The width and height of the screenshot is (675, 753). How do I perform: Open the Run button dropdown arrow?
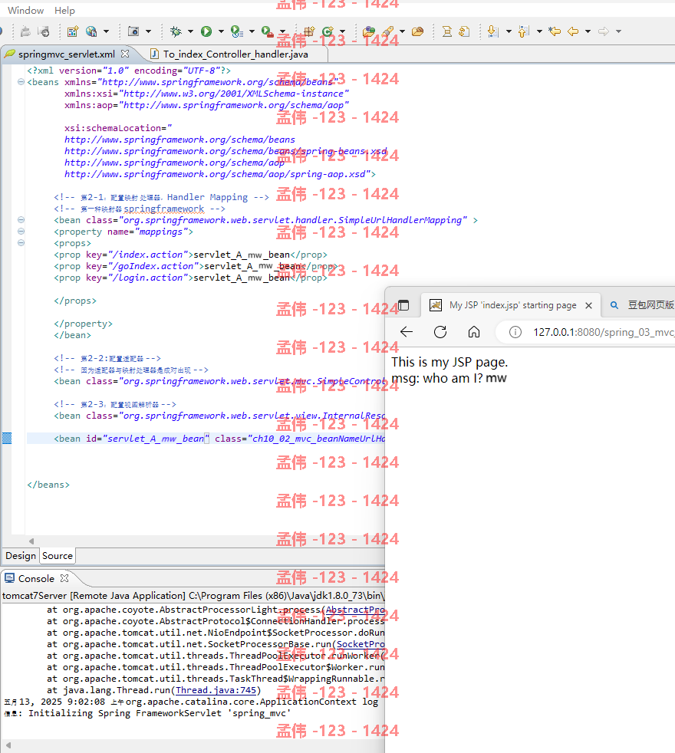point(221,31)
